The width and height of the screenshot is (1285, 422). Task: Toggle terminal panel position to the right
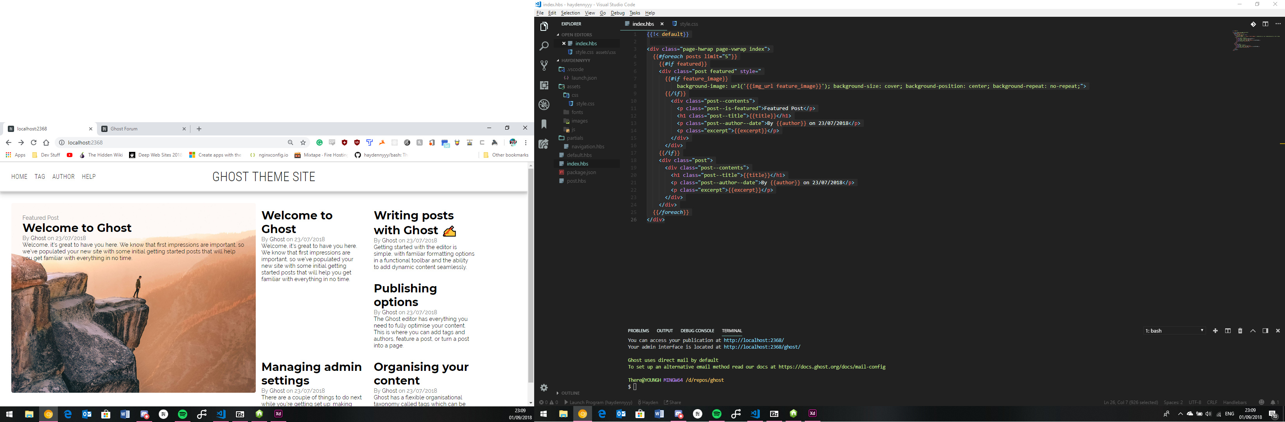pos(1265,331)
